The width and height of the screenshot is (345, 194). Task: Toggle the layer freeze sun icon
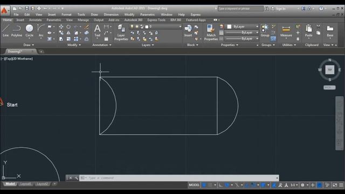(137, 26)
